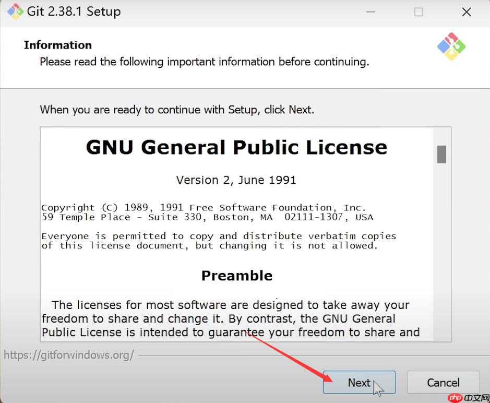The width and height of the screenshot is (490, 403).
Task: Click 'Please read the following important information' text
Action: tap(205, 62)
